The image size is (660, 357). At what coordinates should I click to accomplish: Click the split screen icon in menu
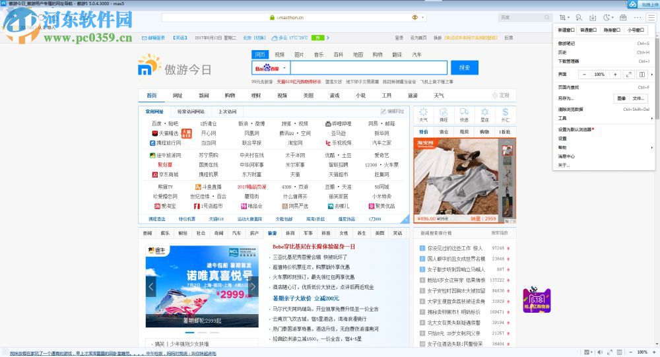[x=642, y=75]
